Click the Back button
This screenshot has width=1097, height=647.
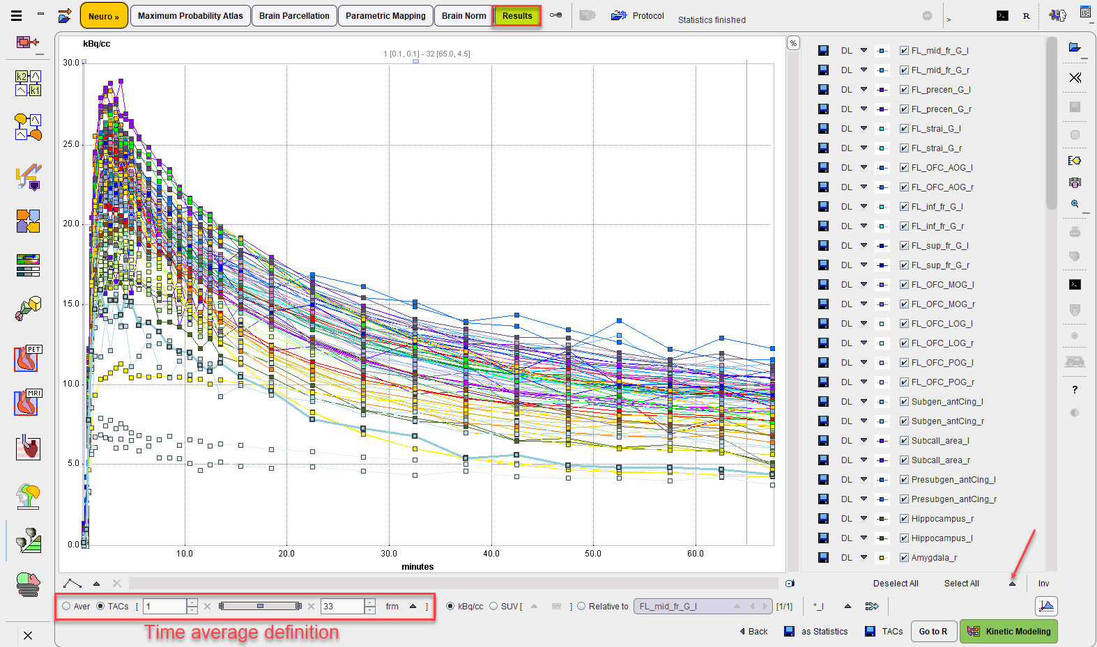[x=753, y=631]
